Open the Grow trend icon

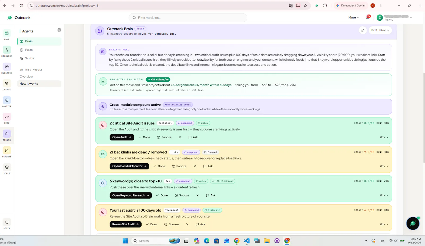click(x=7, y=117)
